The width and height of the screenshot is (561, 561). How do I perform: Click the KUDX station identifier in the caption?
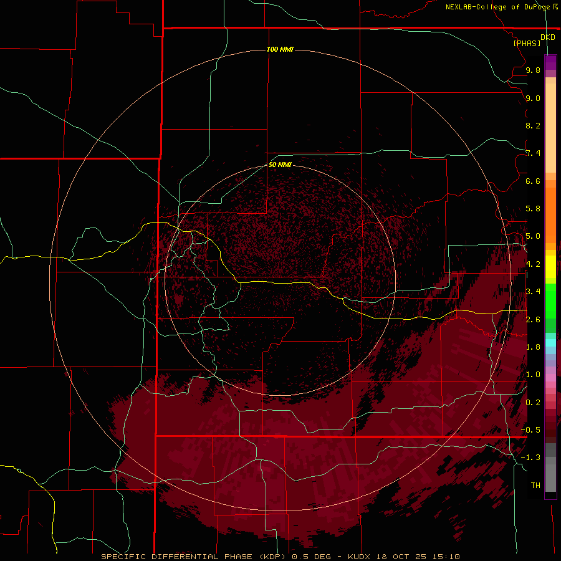359,557
